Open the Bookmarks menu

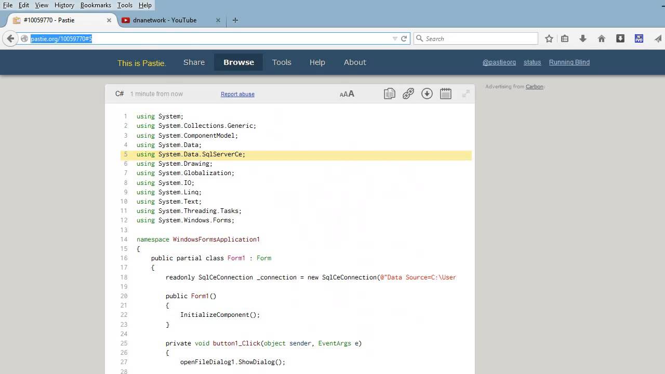click(x=96, y=5)
